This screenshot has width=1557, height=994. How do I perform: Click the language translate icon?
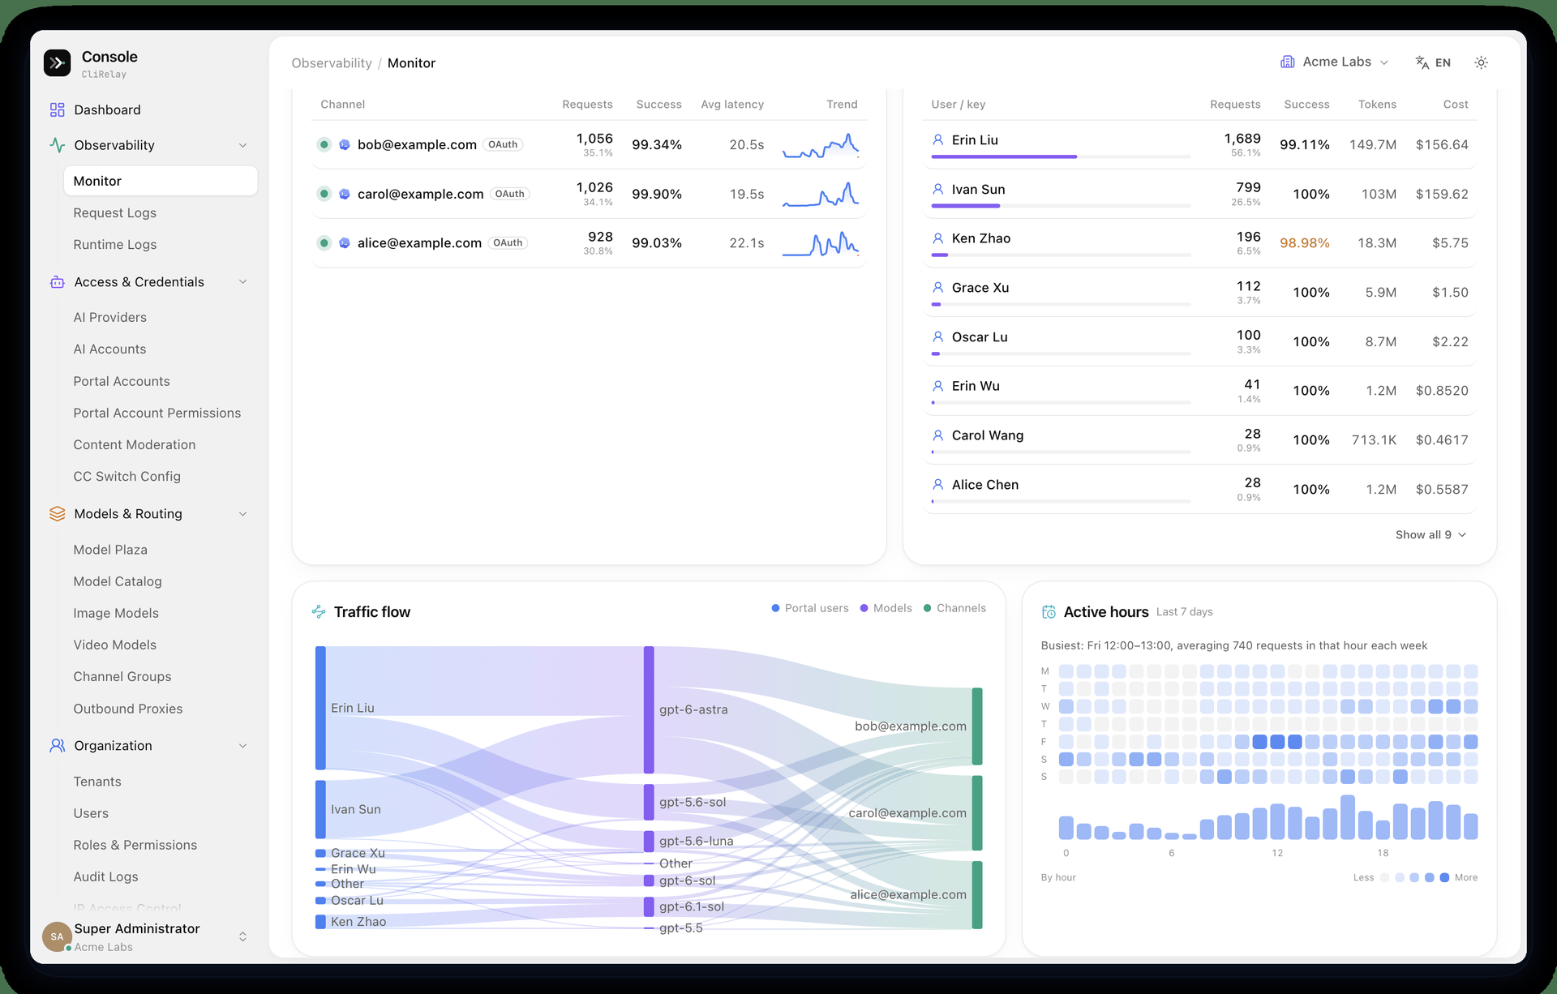click(x=1422, y=62)
